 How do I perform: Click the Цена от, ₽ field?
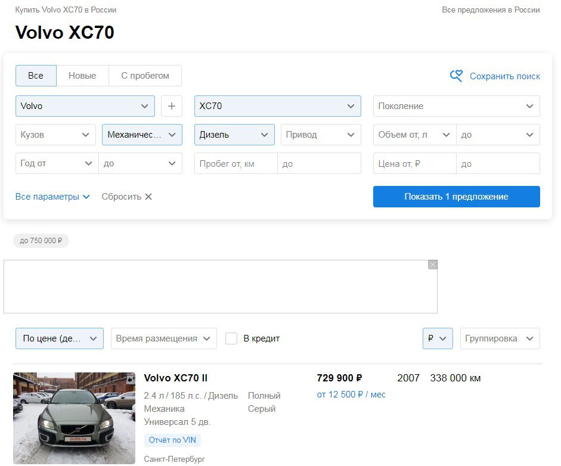[415, 163]
